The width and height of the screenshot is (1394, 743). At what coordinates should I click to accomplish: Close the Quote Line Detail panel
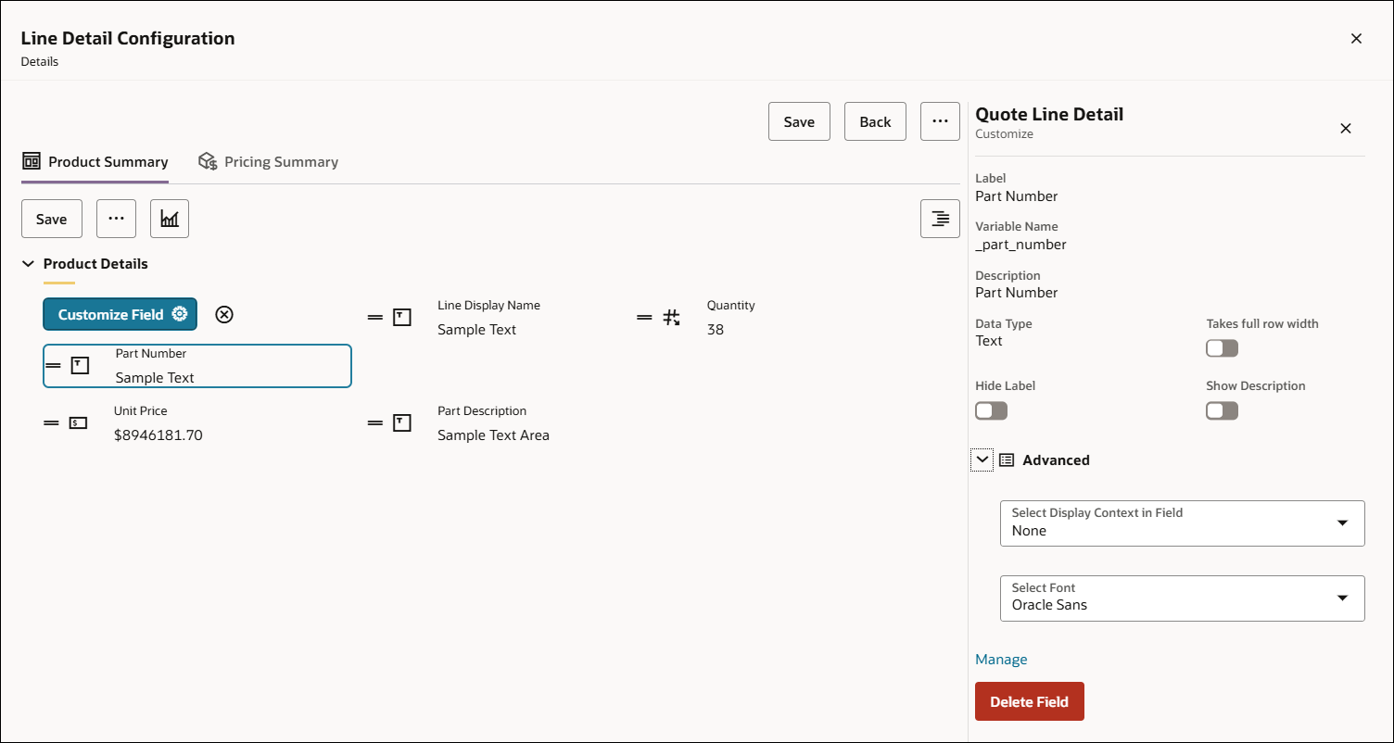click(x=1346, y=129)
